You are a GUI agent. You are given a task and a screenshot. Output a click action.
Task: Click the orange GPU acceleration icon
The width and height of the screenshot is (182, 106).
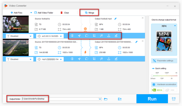coord(85,29)
